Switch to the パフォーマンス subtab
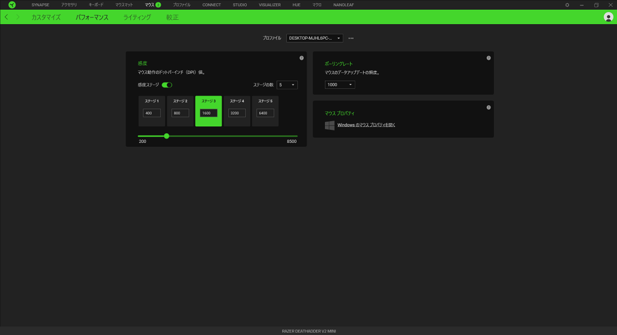This screenshot has width=617, height=335. 92,17
